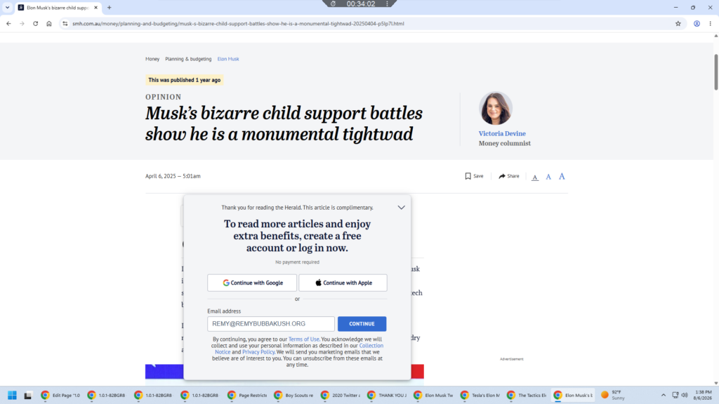Select the smallest text size A
This screenshot has width=719, height=404.
point(534,177)
